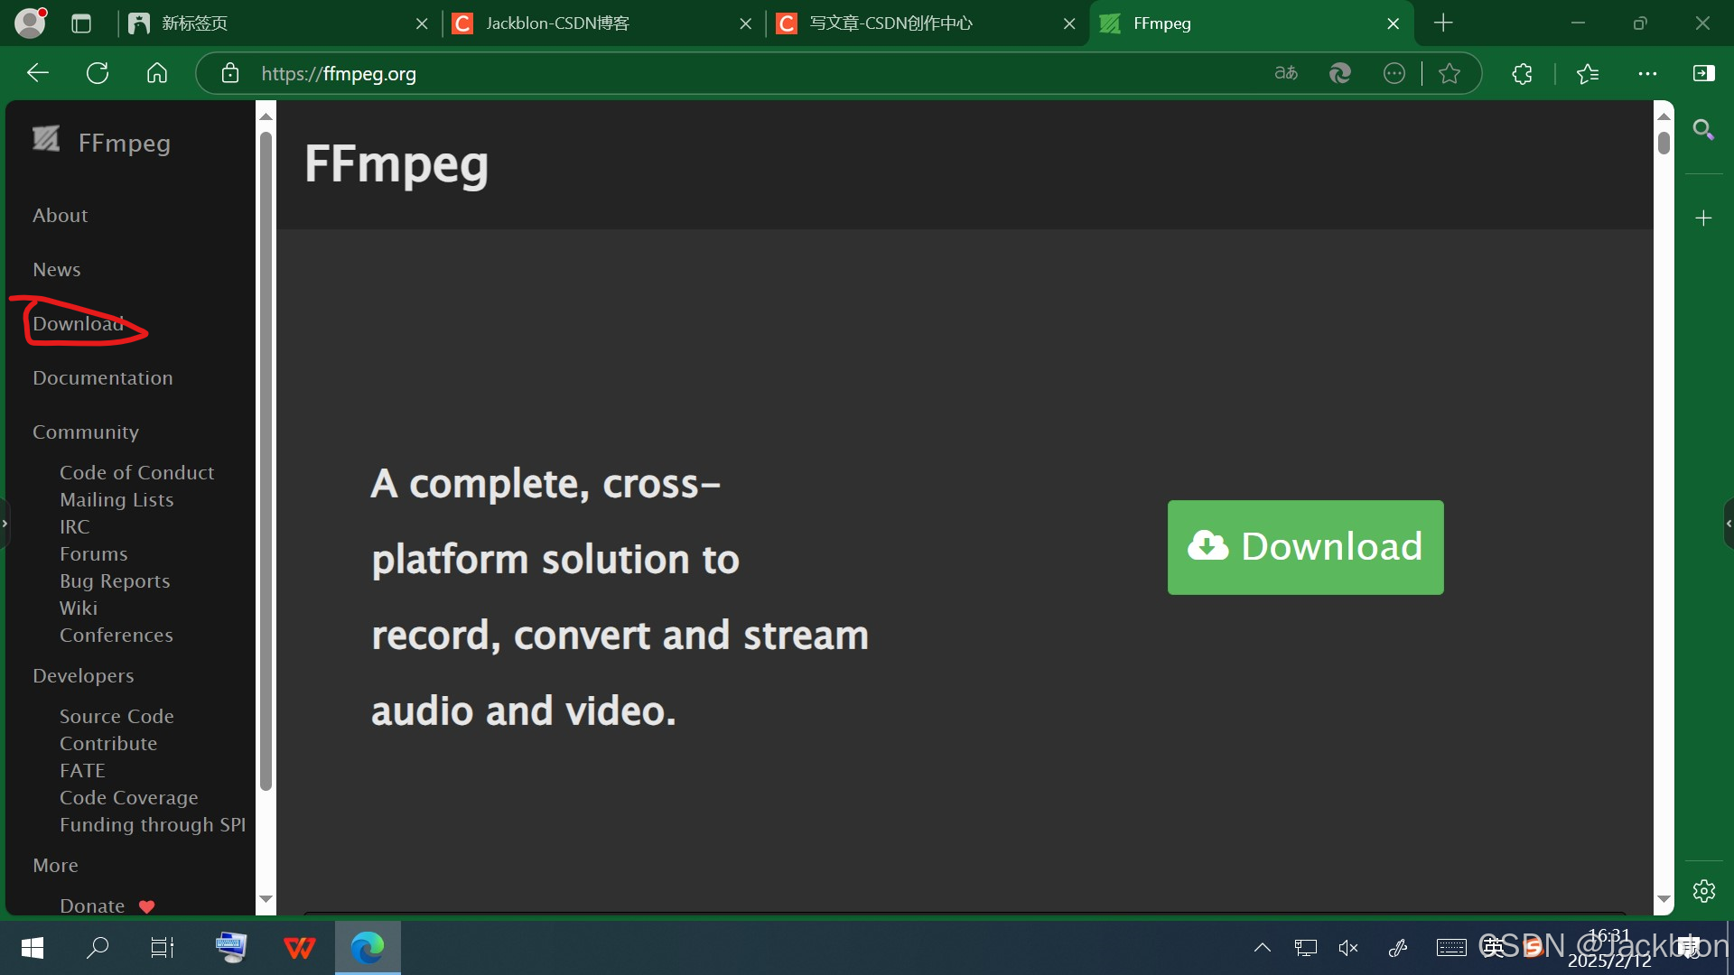Screen dimensions: 1734x975
Task: Toggle the system volume mute icon
Action: (1348, 947)
